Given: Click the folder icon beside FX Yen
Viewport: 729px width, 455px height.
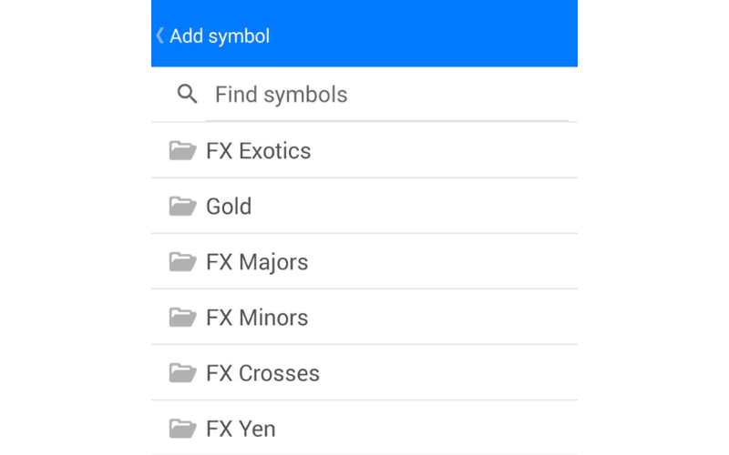Looking at the screenshot, I should click(182, 428).
